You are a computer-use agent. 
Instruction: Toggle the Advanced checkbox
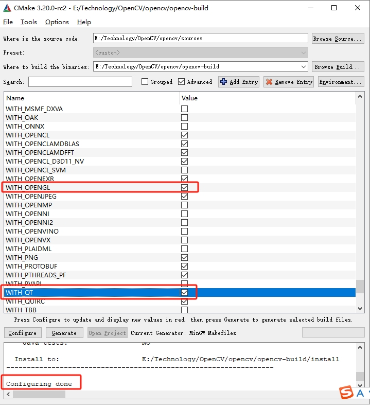pyautogui.click(x=181, y=82)
